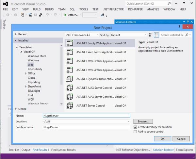Click the Redo toolbar icon

point(55,15)
